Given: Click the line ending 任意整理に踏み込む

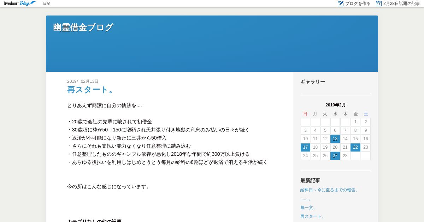Looking at the screenshot, I should click(129, 146).
